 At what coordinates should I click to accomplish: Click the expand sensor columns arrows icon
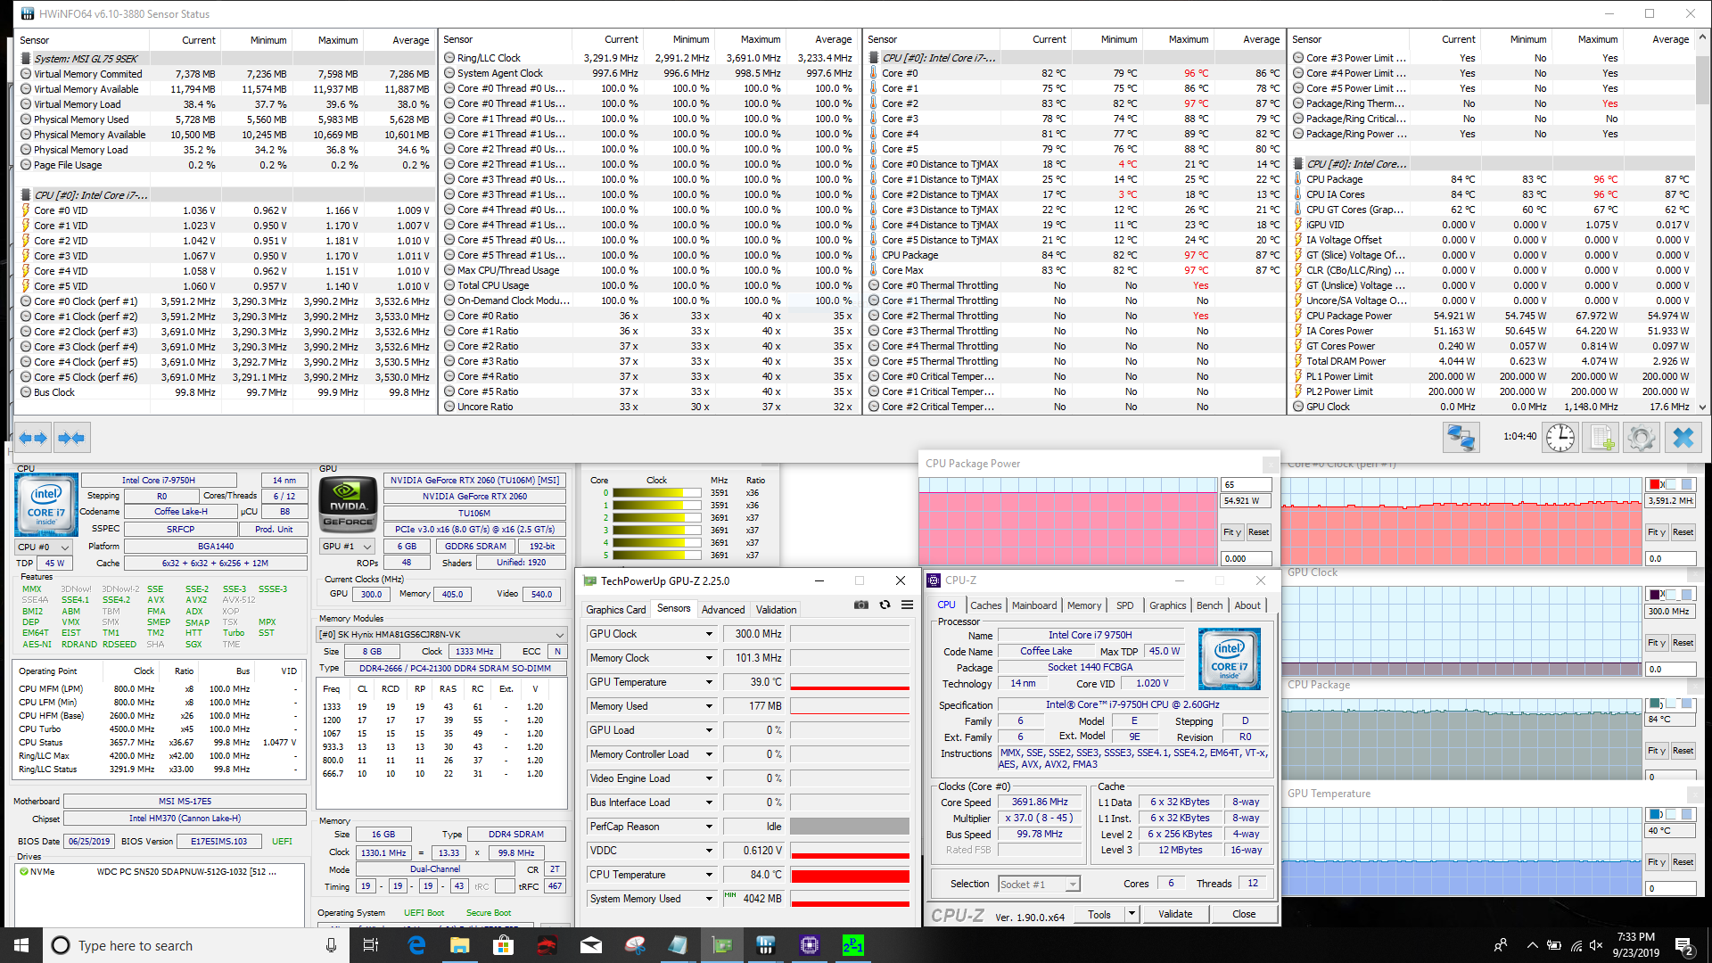[x=33, y=438]
